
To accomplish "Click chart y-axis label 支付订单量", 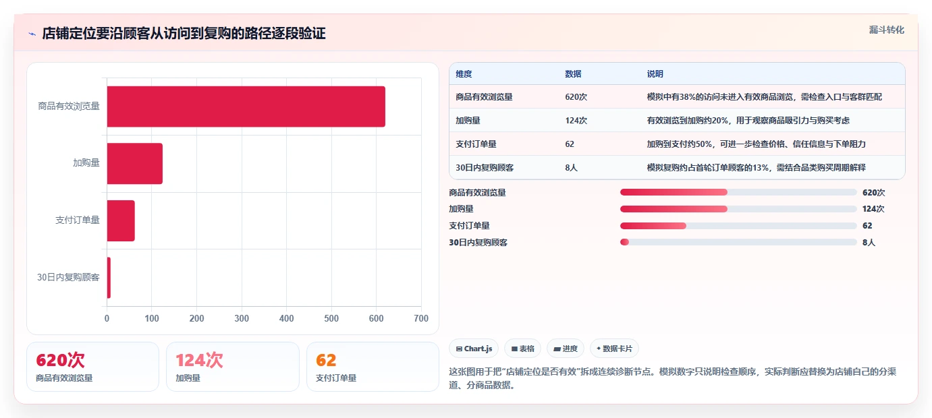I will click(x=78, y=220).
